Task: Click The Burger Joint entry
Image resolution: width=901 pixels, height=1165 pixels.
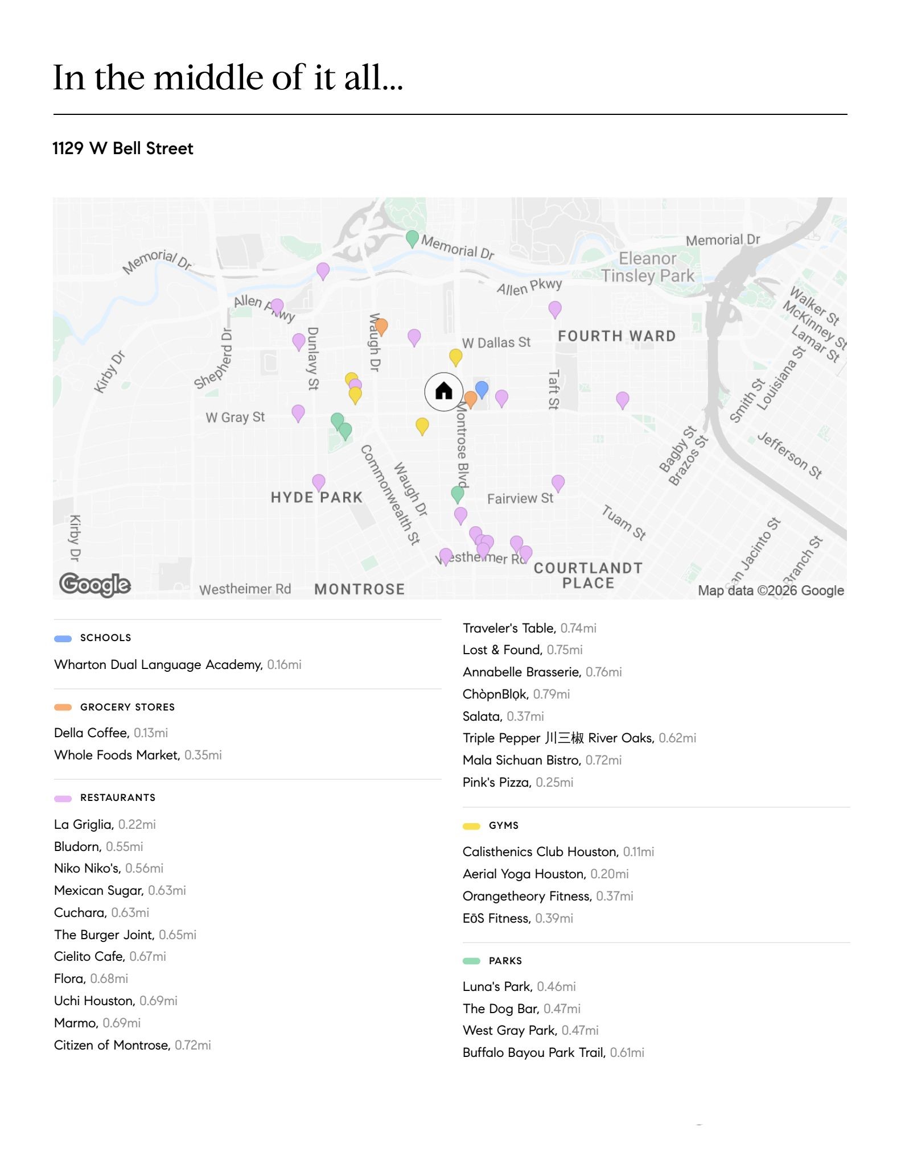Action: click(125, 935)
